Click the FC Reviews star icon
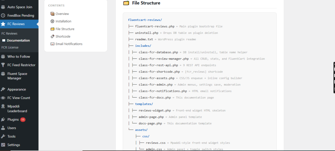Viewport: 335px width, 151px height. pos(3,24)
